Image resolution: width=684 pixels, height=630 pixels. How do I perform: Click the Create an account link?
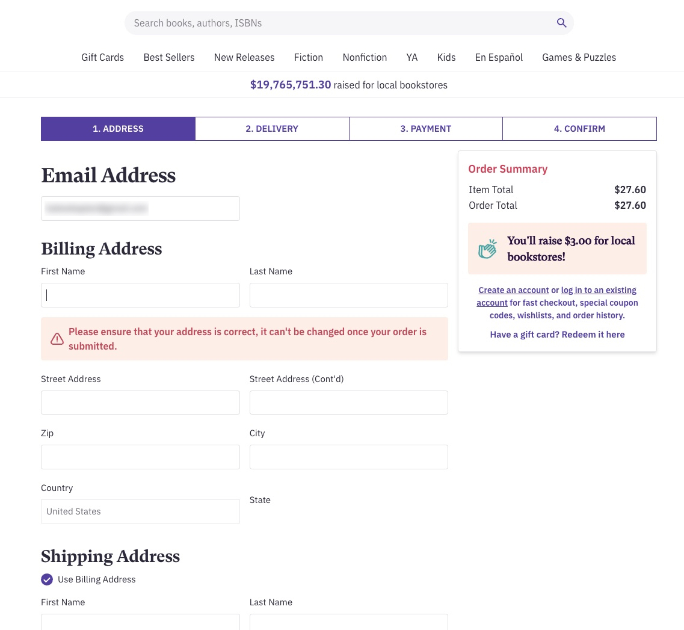pos(514,290)
